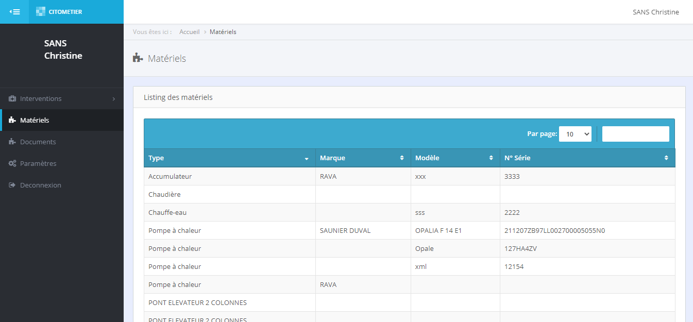Focus the table search input field
This screenshot has width=693, height=322.
pyautogui.click(x=636, y=134)
